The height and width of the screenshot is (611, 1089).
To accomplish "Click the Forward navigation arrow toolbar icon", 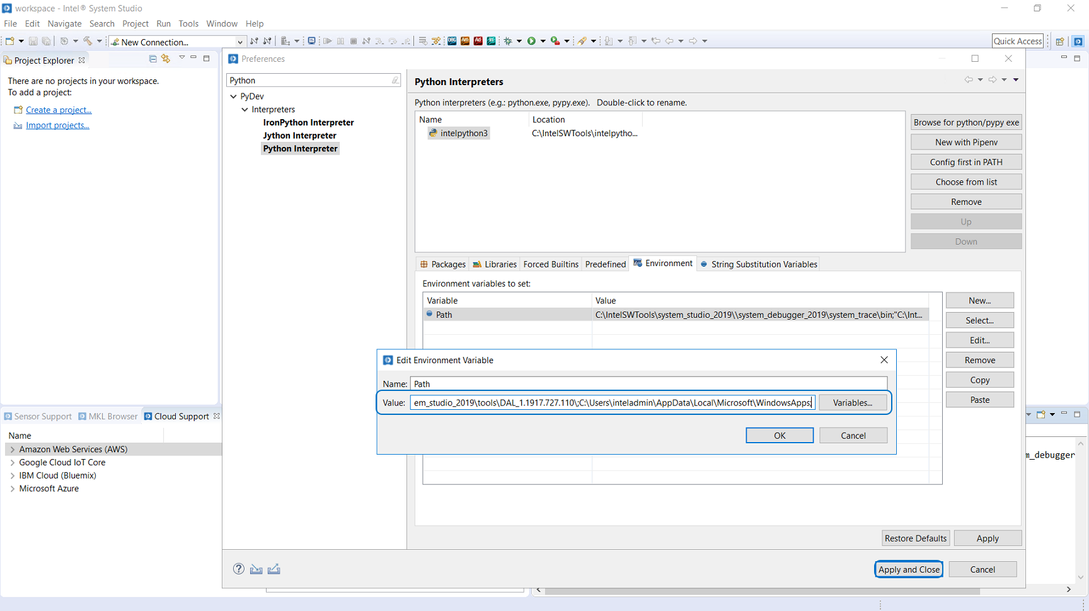I will coord(693,41).
